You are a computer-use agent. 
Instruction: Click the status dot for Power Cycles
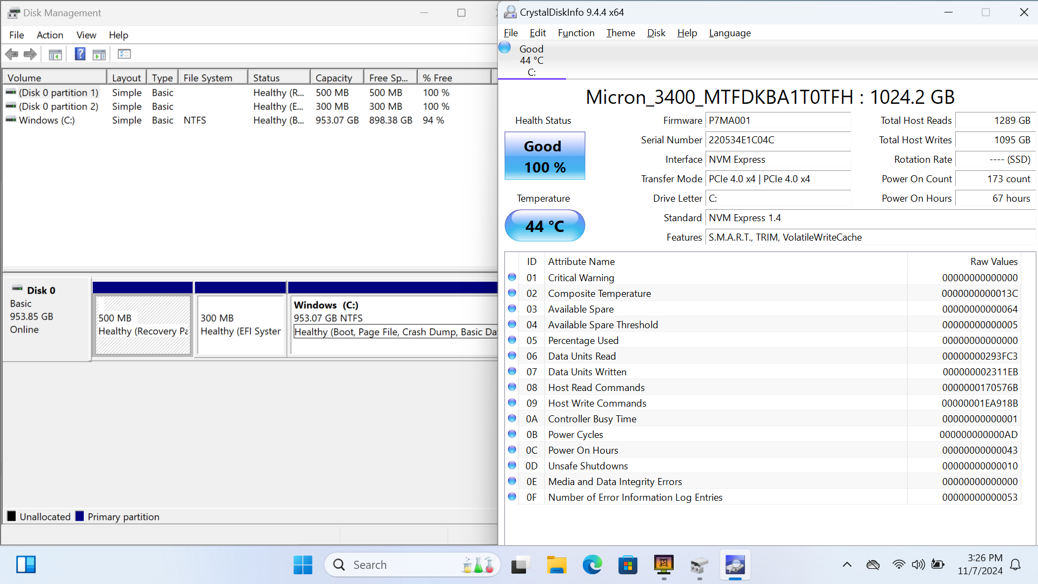pos(512,434)
